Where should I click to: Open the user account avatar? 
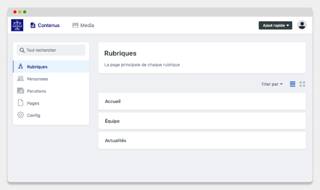tap(302, 25)
